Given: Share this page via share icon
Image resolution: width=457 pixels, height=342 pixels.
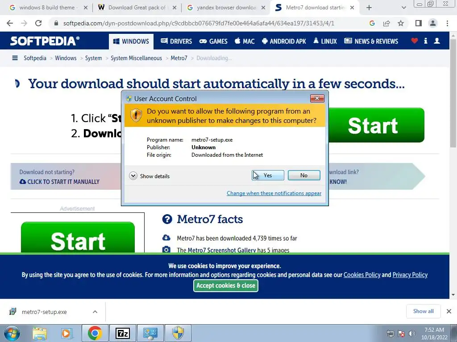Looking at the screenshot, I should pos(386,23).
